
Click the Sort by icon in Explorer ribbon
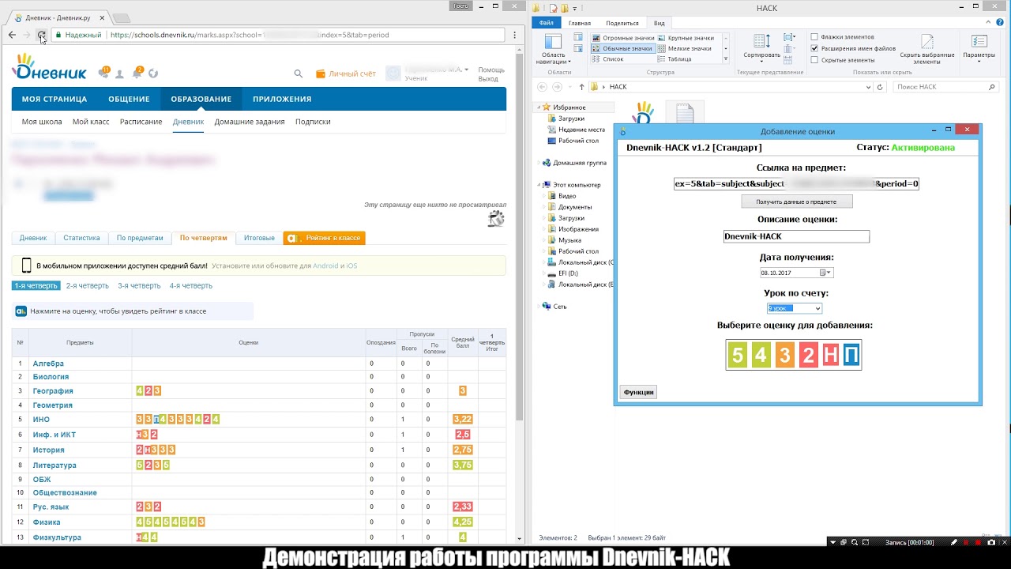761,43
